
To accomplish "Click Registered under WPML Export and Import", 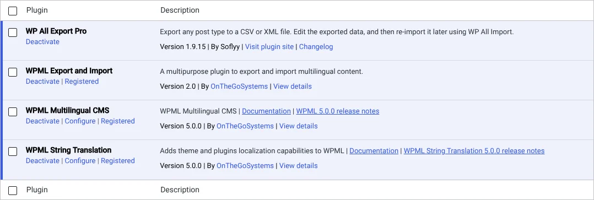I will [x=82, y=82].
